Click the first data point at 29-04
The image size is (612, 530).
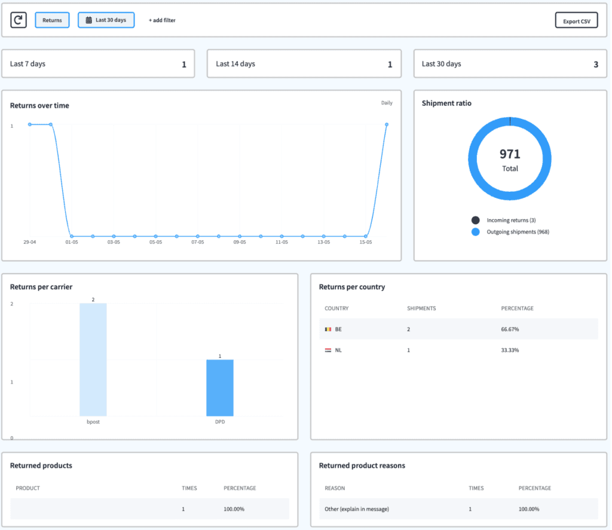click(x=29, y=125)
